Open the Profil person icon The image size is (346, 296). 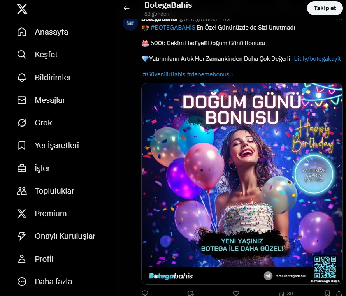22,259
